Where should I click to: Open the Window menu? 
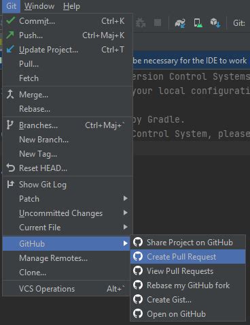pyautogui.click(x=39, y=6)
